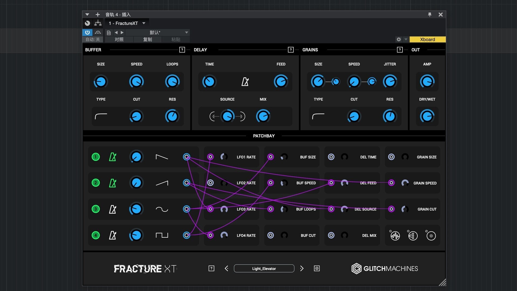Click the DEL MIX input jack

(x=331, y=235)
